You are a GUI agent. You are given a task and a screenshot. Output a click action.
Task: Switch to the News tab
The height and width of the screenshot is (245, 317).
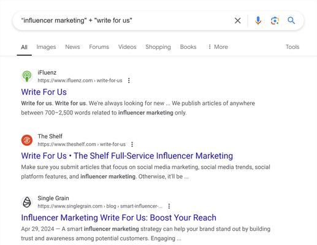72,47
